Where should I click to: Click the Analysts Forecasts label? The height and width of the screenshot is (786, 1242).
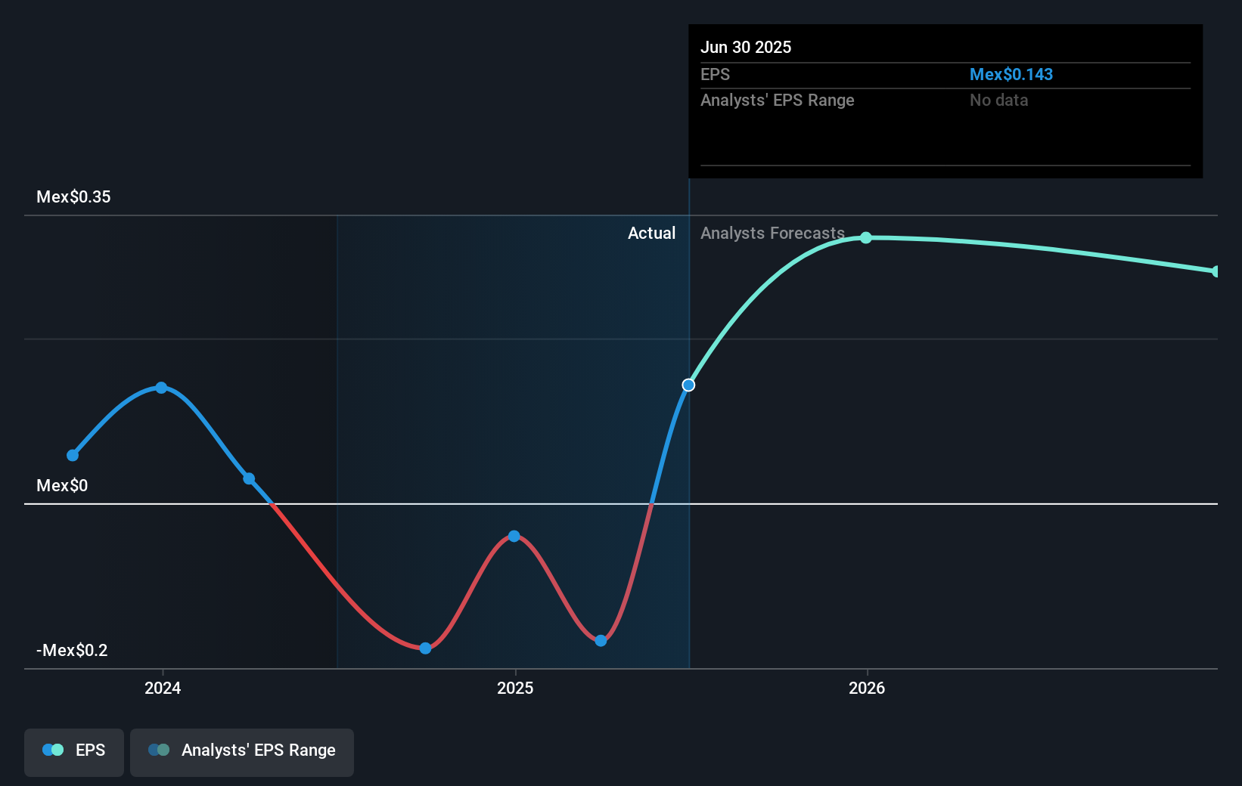pyautogui.click(x=772, y=233)
